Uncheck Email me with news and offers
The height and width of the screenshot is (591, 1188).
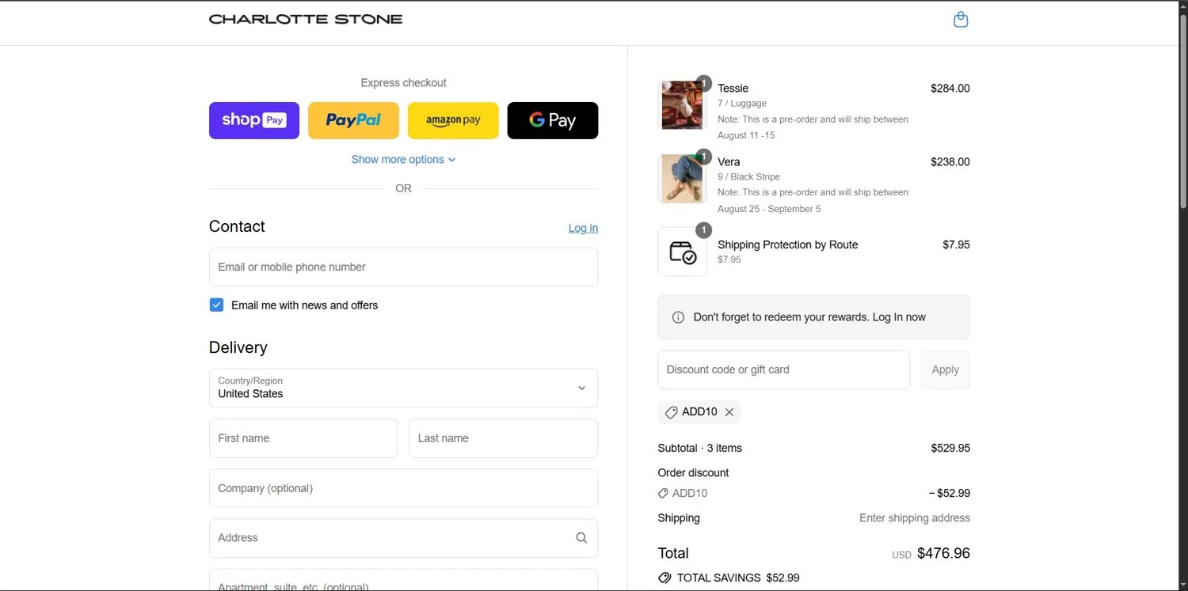pos(216,305)
